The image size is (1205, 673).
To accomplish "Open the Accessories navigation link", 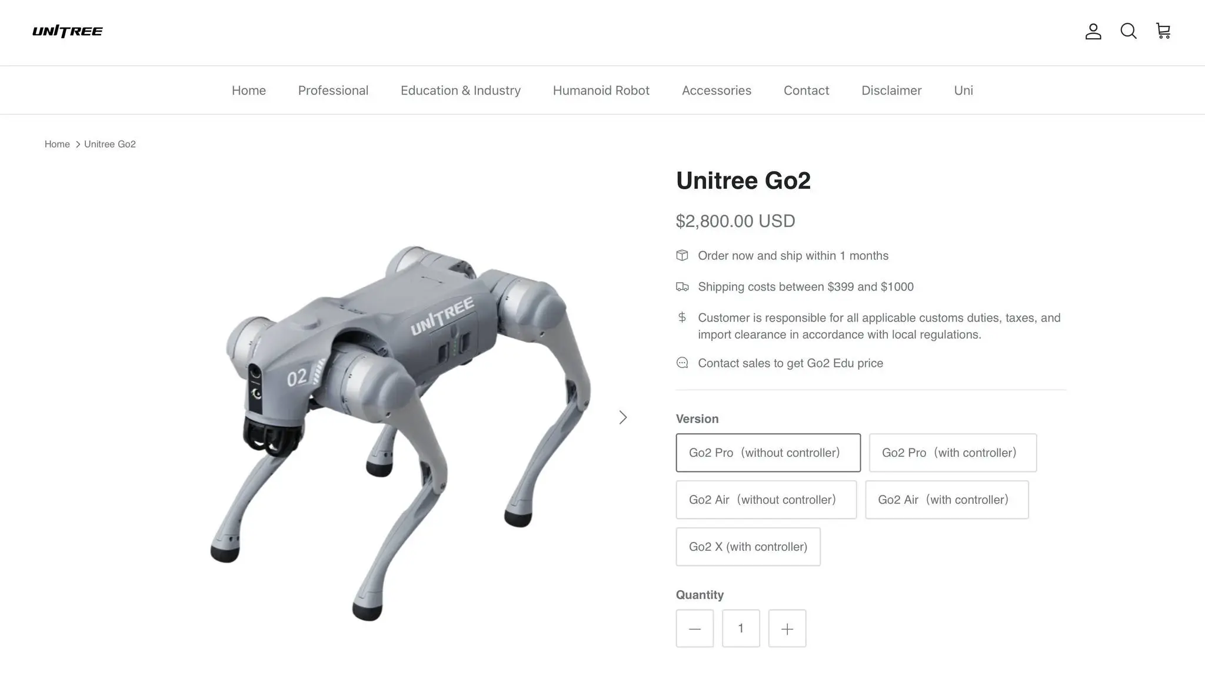I will click(717, 91).
